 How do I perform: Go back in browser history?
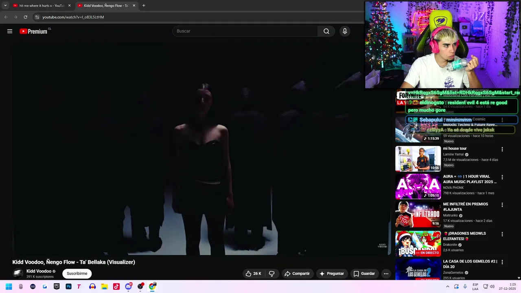coord(6,17)
